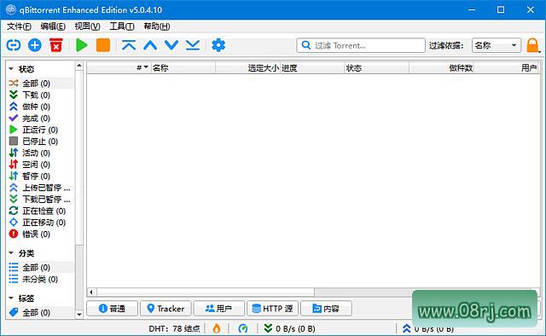This screenshot has width=546, height=336.
Task: Open the 过滤依据 名称 dropdown
Action: pyautogui.click(x=497, y=45)
